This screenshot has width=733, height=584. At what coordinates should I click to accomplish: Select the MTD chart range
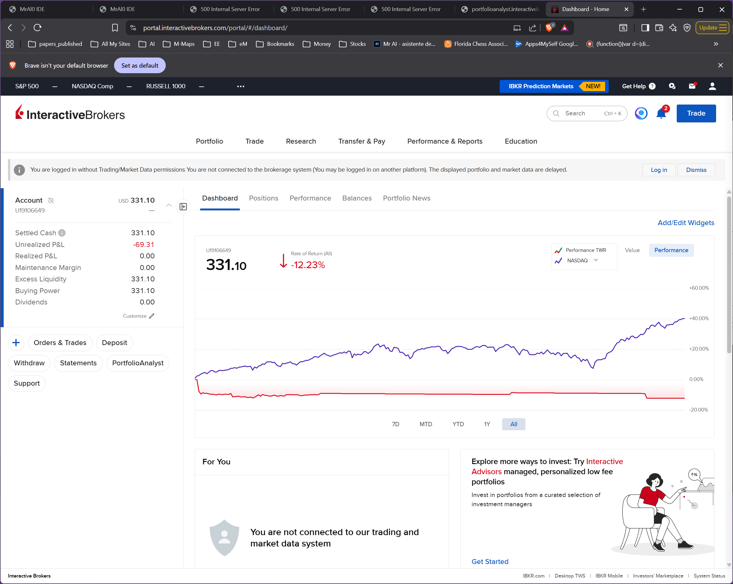(x=426, y=424)
